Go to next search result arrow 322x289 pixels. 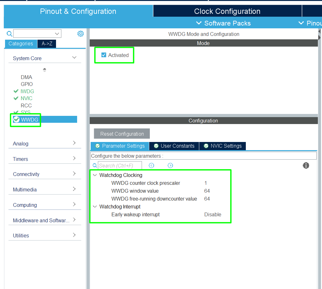[170, 166]
